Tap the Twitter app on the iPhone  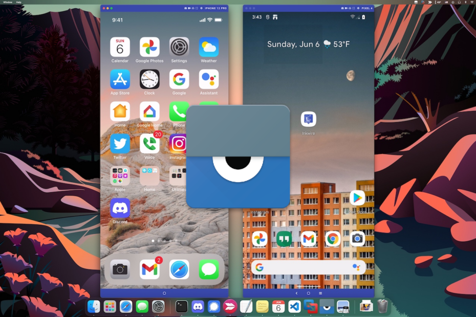(120, 144)
